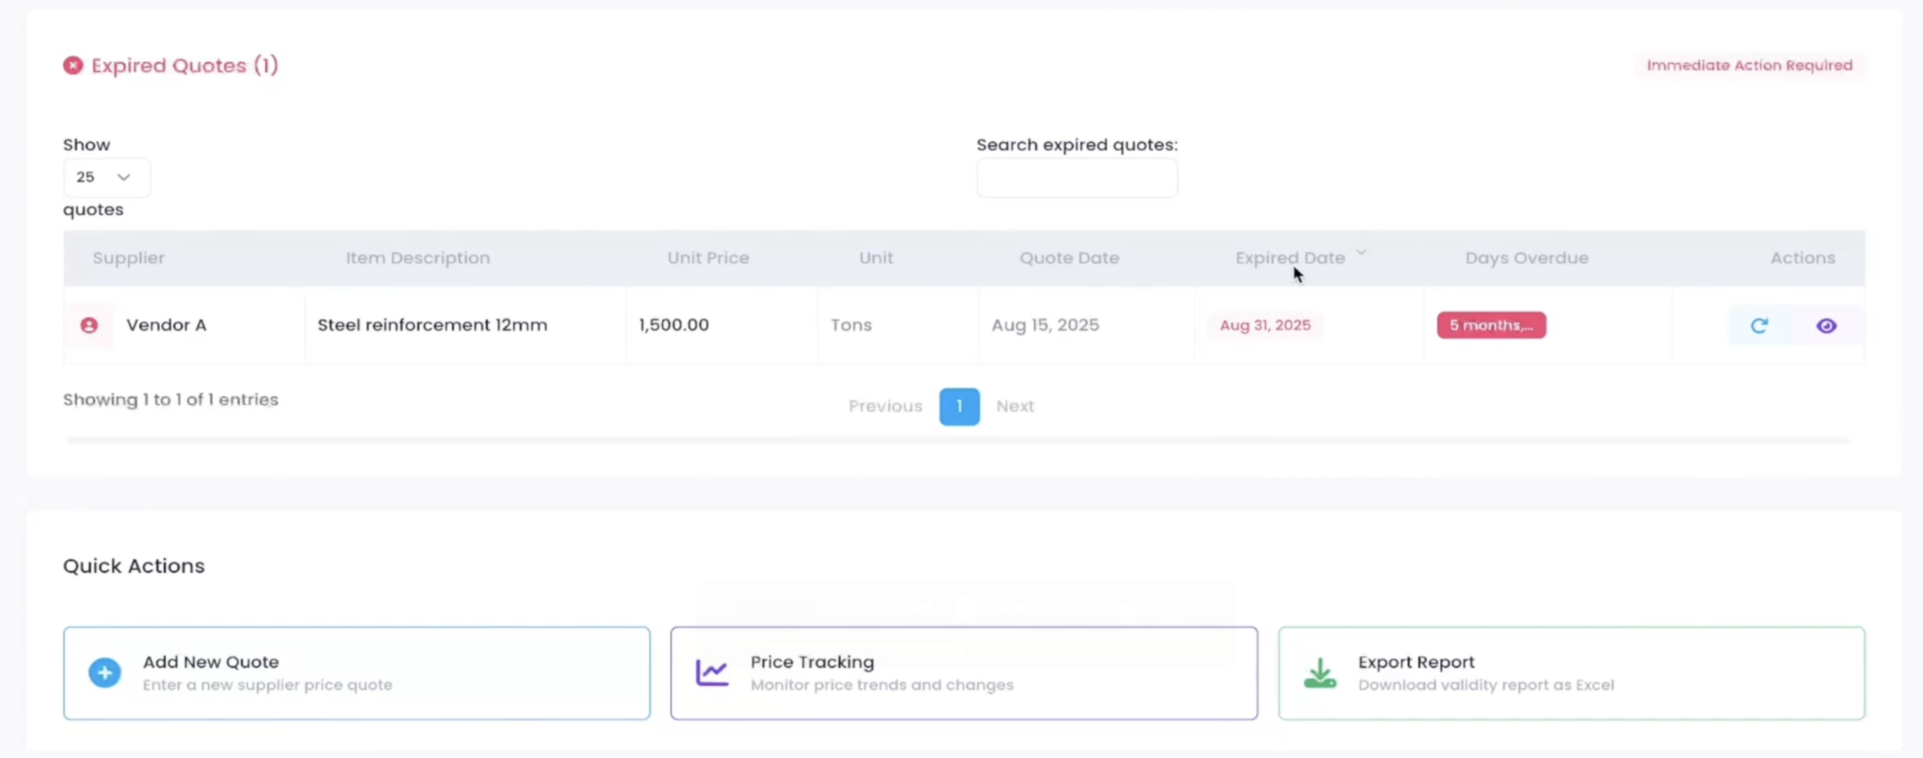
Task: Go to page 1 in pagination
Action: click(959, 407)
